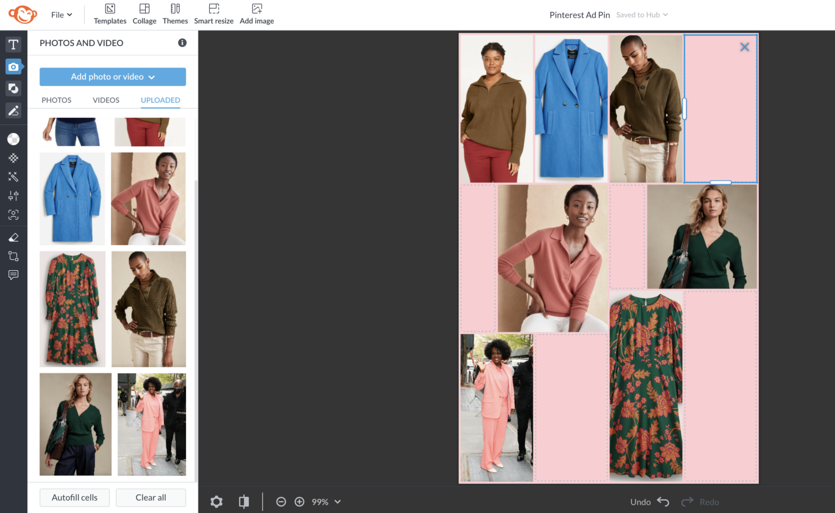Switch to the PHOTOS tab

57,100
